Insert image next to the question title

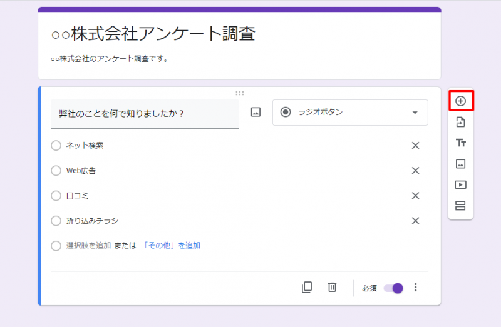[256, 113]
